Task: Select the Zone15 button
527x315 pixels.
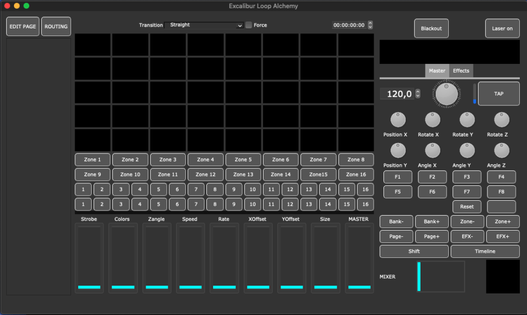Action: [x=318, y=174]
